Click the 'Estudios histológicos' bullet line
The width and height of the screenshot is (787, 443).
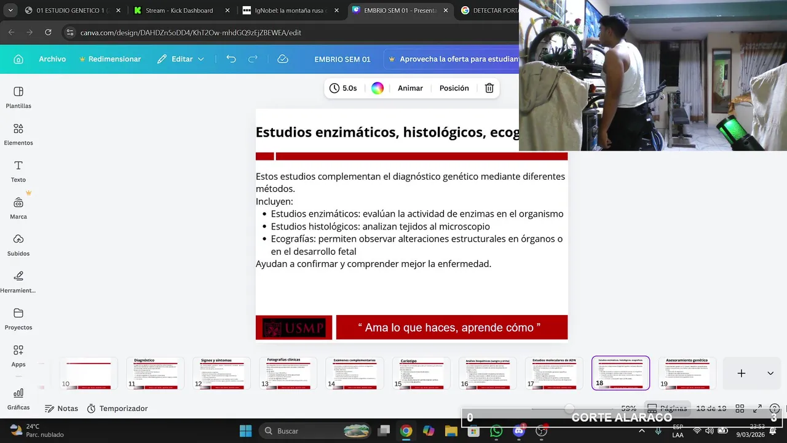pyautogui.click(x=381, y=226)
